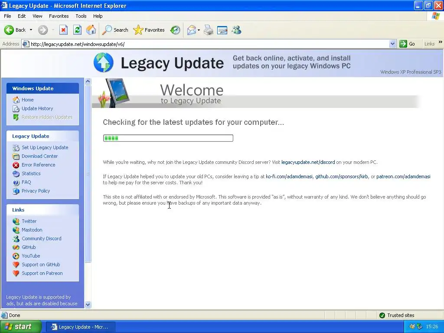This screenshot has width=444, height=333.
Task: Click the Update History icon in sidebar
Action: pyautogui.click(x=16, y=108)
